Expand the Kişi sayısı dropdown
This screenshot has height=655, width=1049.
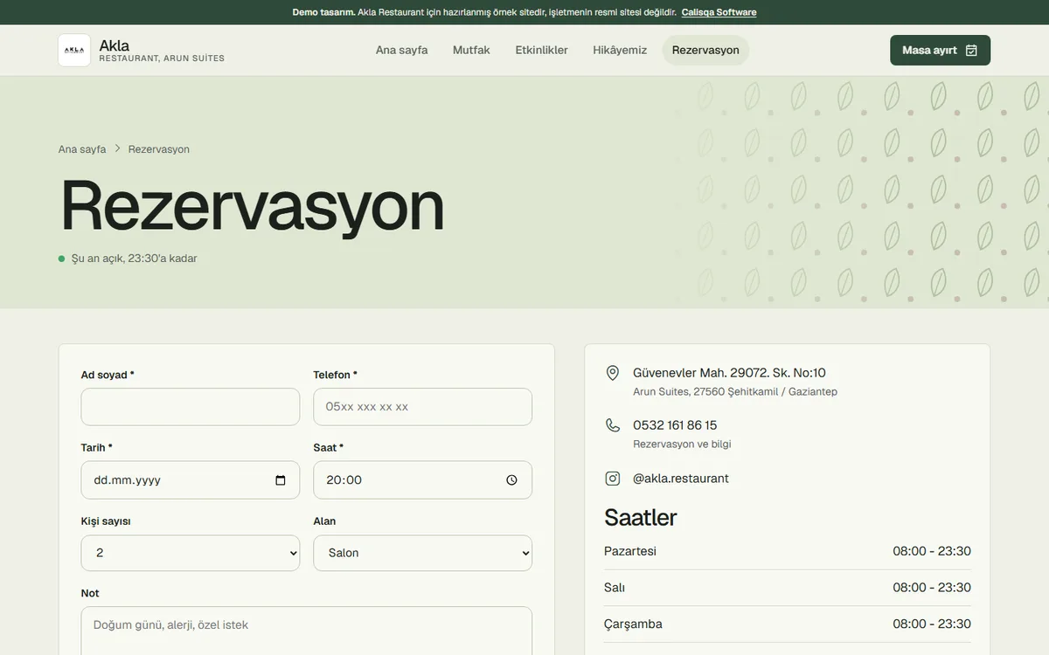[x=191, y=553]
